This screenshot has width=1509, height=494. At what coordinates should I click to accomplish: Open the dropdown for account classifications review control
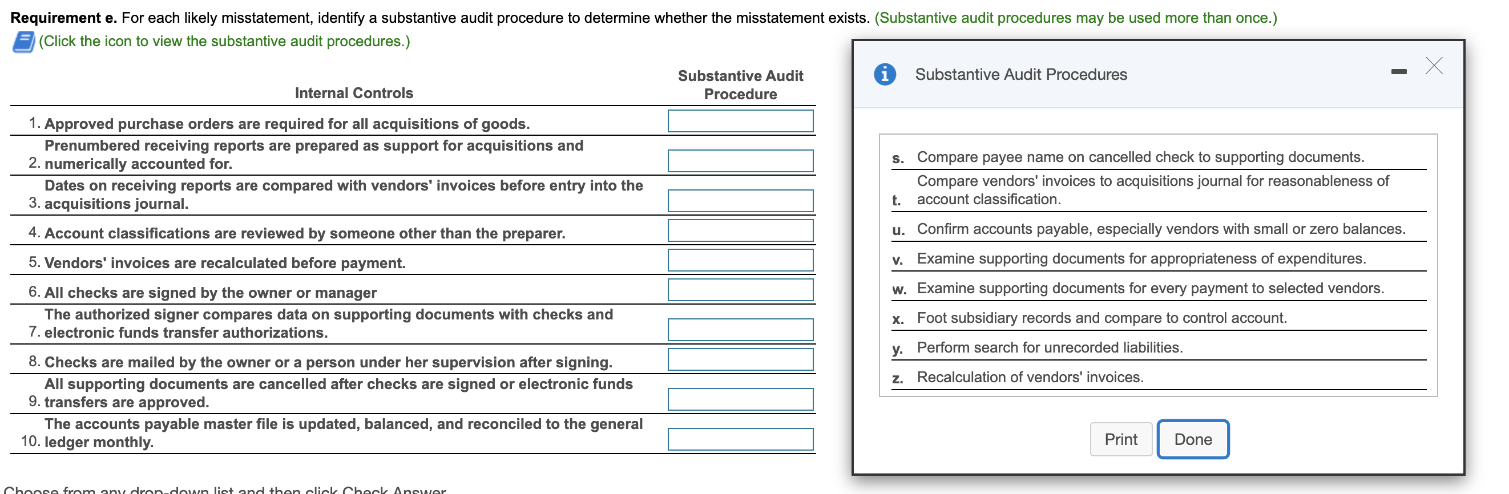click(740, 230)
